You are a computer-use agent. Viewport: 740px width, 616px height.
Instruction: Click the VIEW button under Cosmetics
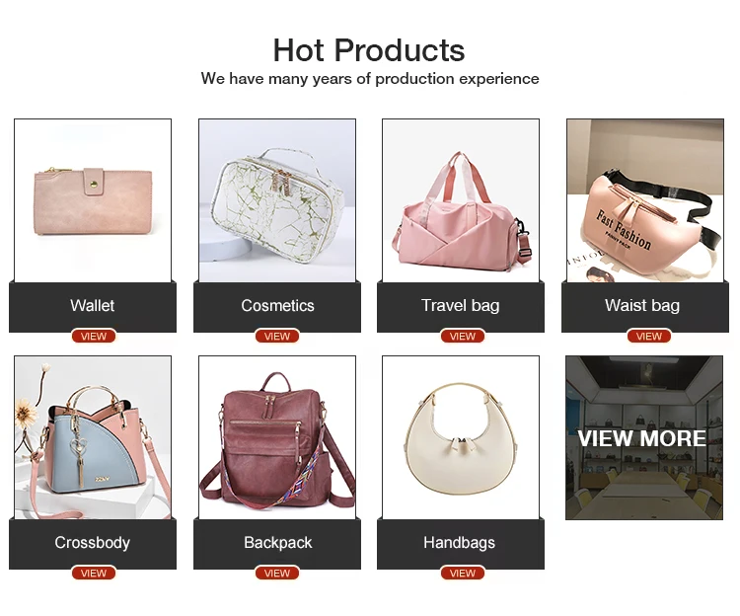point(277,336)
